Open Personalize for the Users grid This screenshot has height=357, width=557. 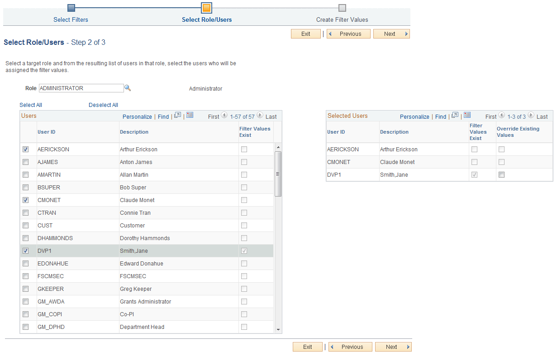click(137, 116)
